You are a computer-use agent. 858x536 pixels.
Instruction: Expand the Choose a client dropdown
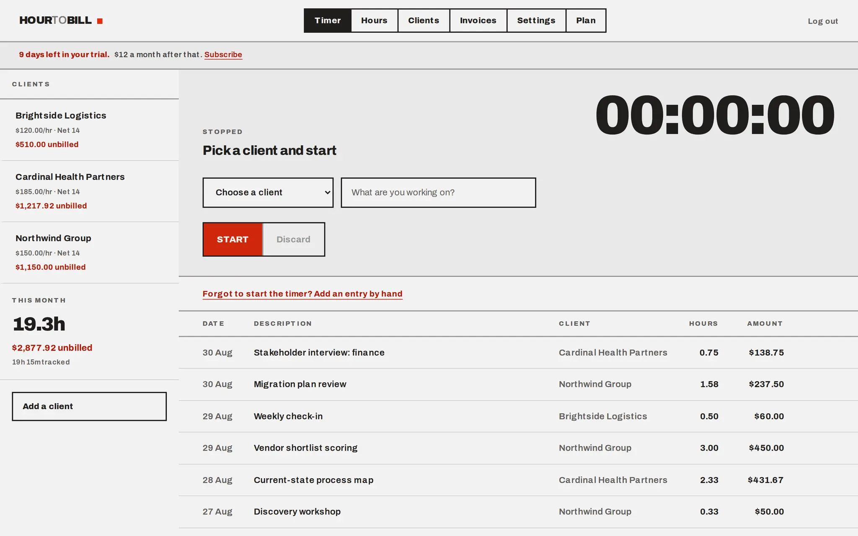pos(268,193)
